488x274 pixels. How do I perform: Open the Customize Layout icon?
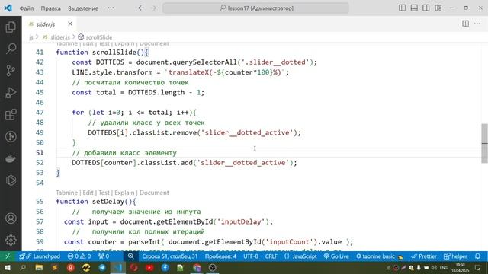click(x=438, y=8)
